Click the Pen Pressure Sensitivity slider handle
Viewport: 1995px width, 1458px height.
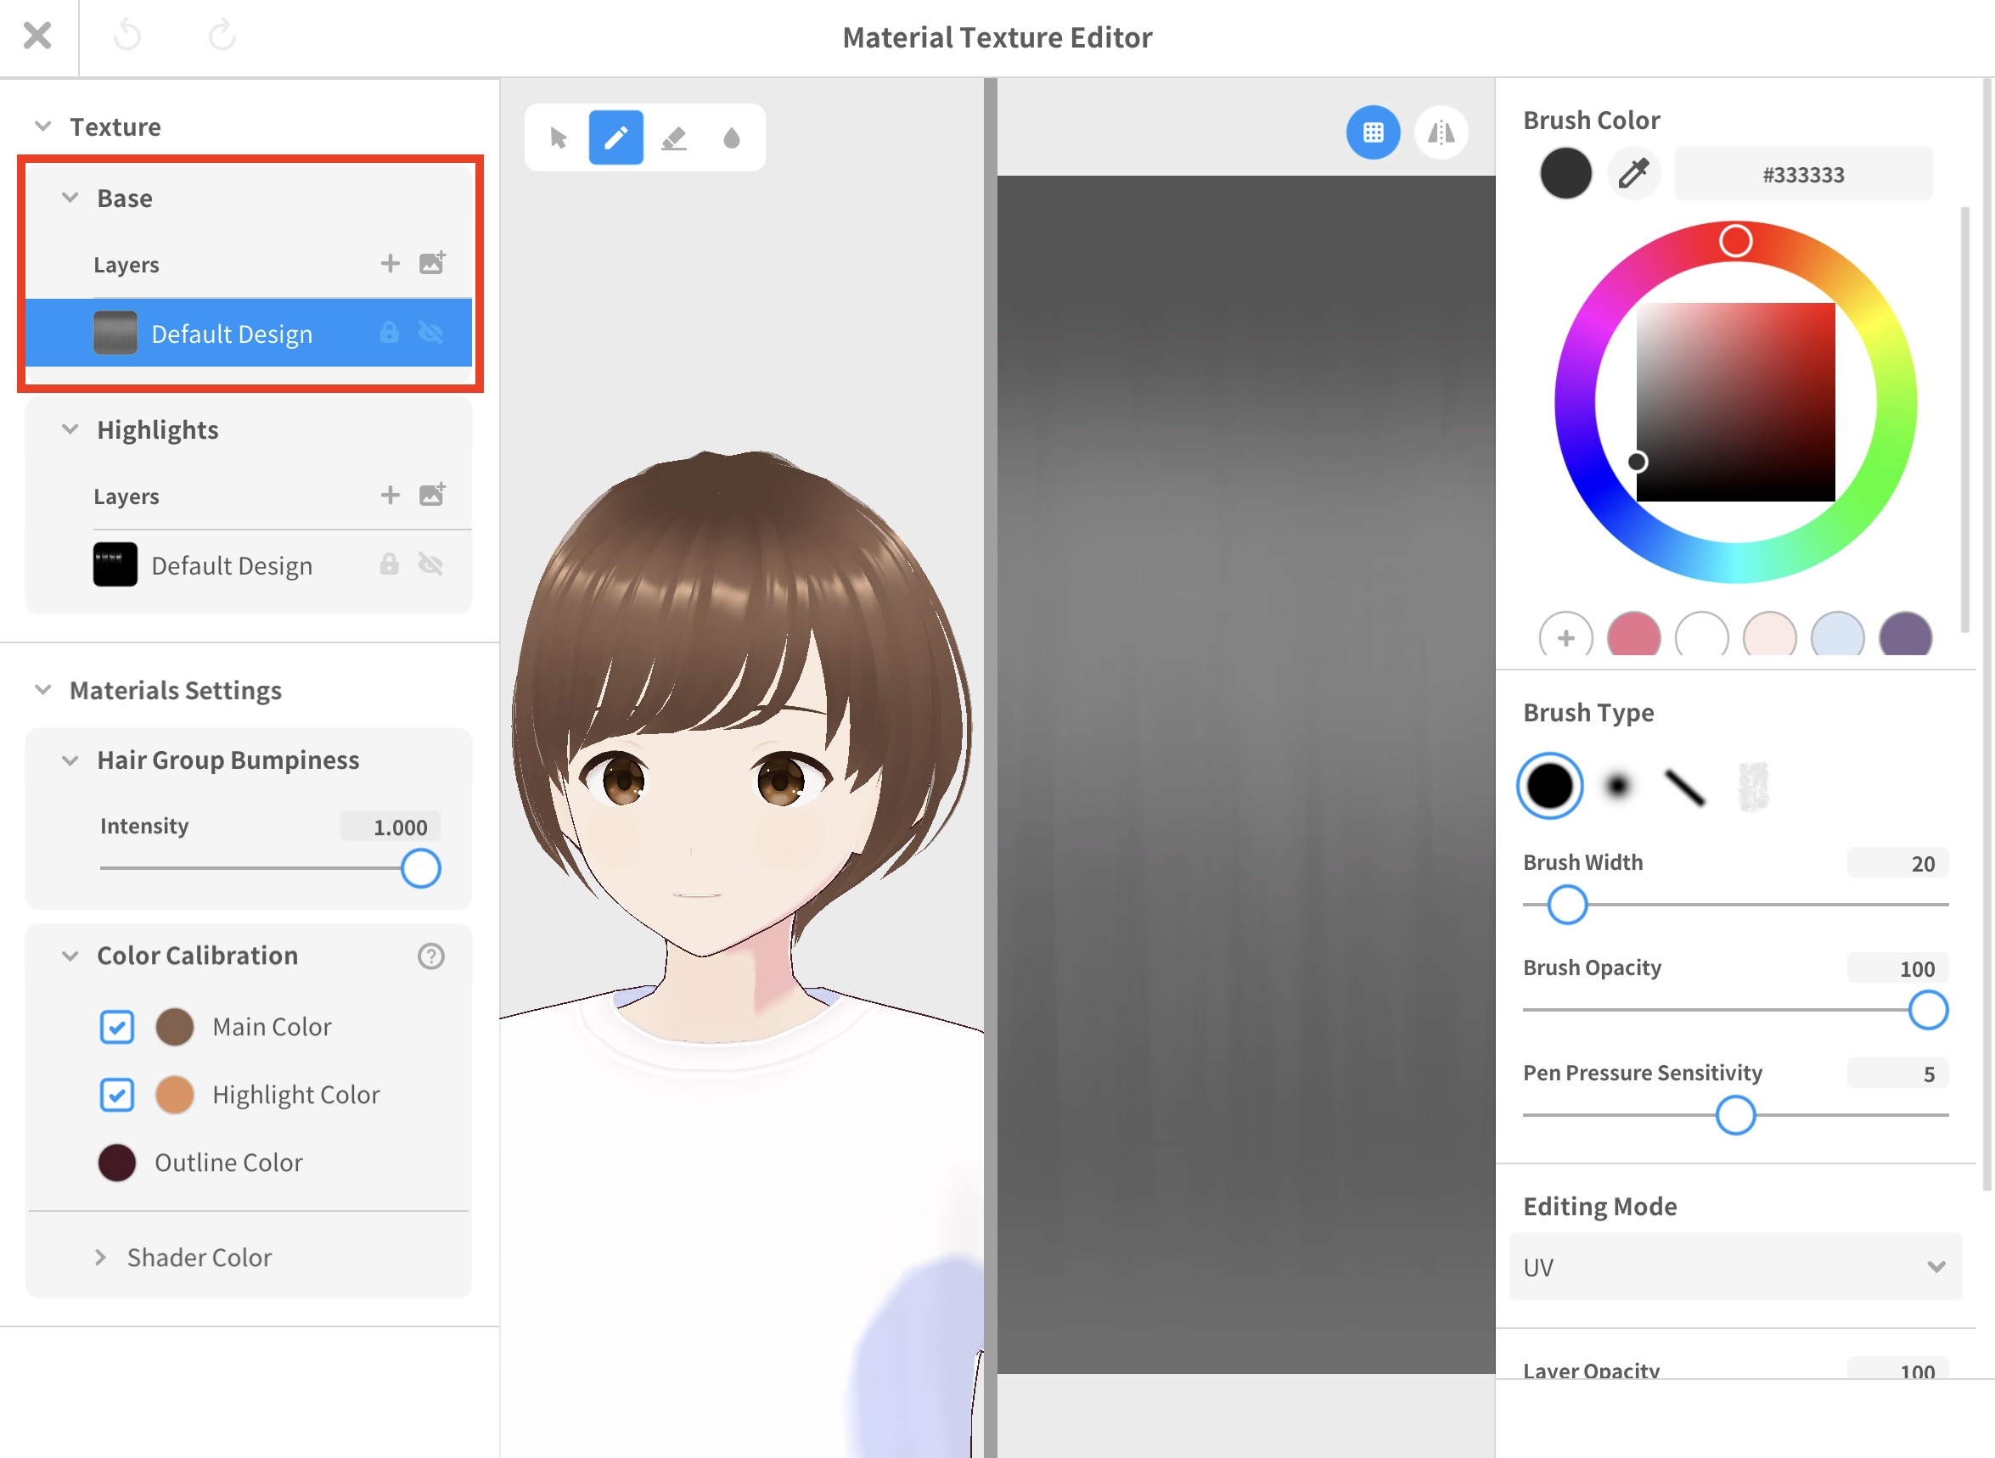[x=1735, y=1115]
